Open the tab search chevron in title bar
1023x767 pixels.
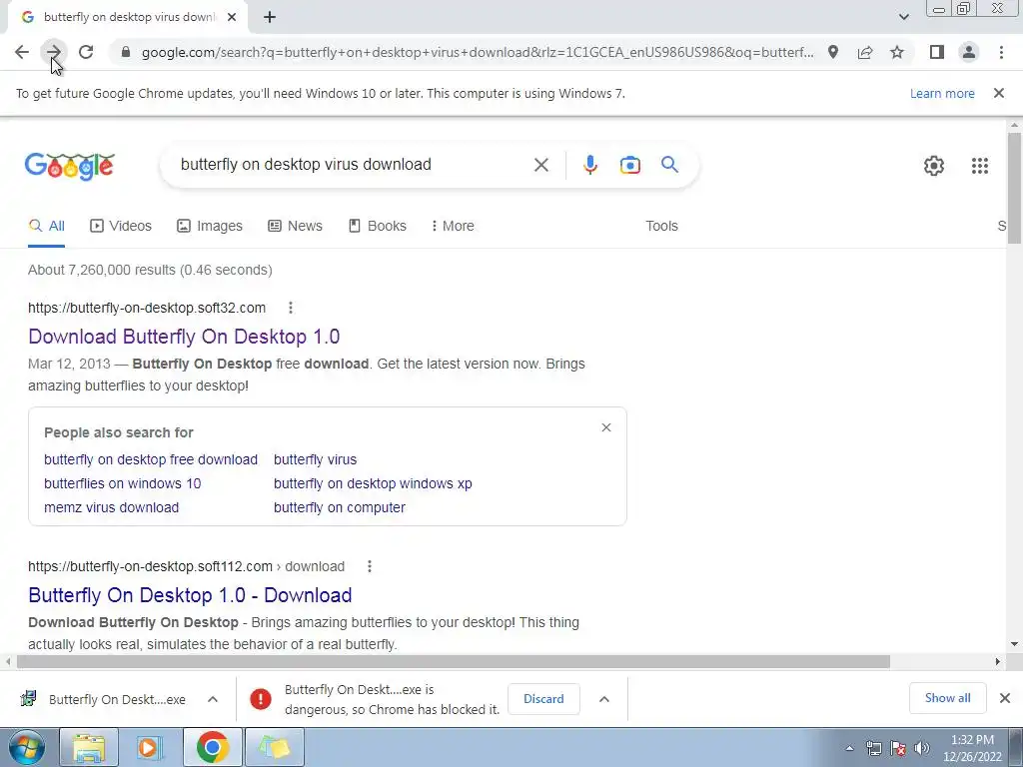pos(903,17)
